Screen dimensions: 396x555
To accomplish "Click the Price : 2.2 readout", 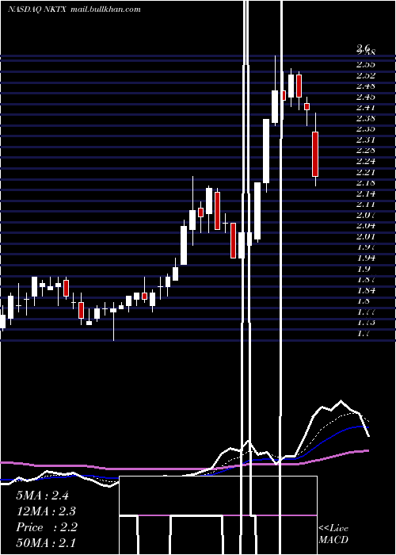I will 46,527.
